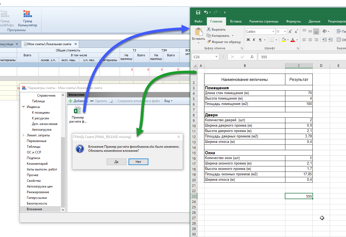The image size is (346, 237).
Task: Open Calibri font name dropdown
Action: click(273, 32)
